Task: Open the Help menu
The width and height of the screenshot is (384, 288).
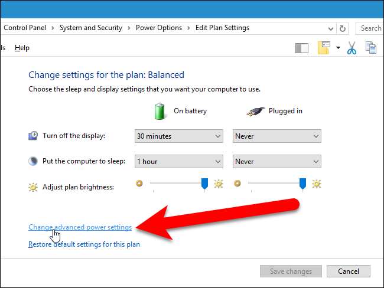Action: click(x=22, y=48)
